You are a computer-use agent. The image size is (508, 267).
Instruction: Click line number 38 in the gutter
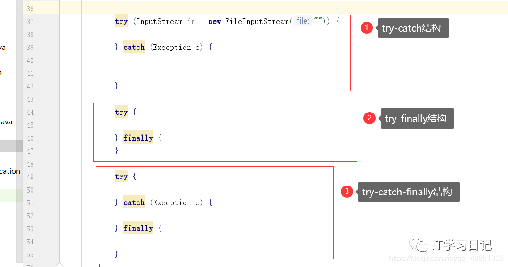30,35
